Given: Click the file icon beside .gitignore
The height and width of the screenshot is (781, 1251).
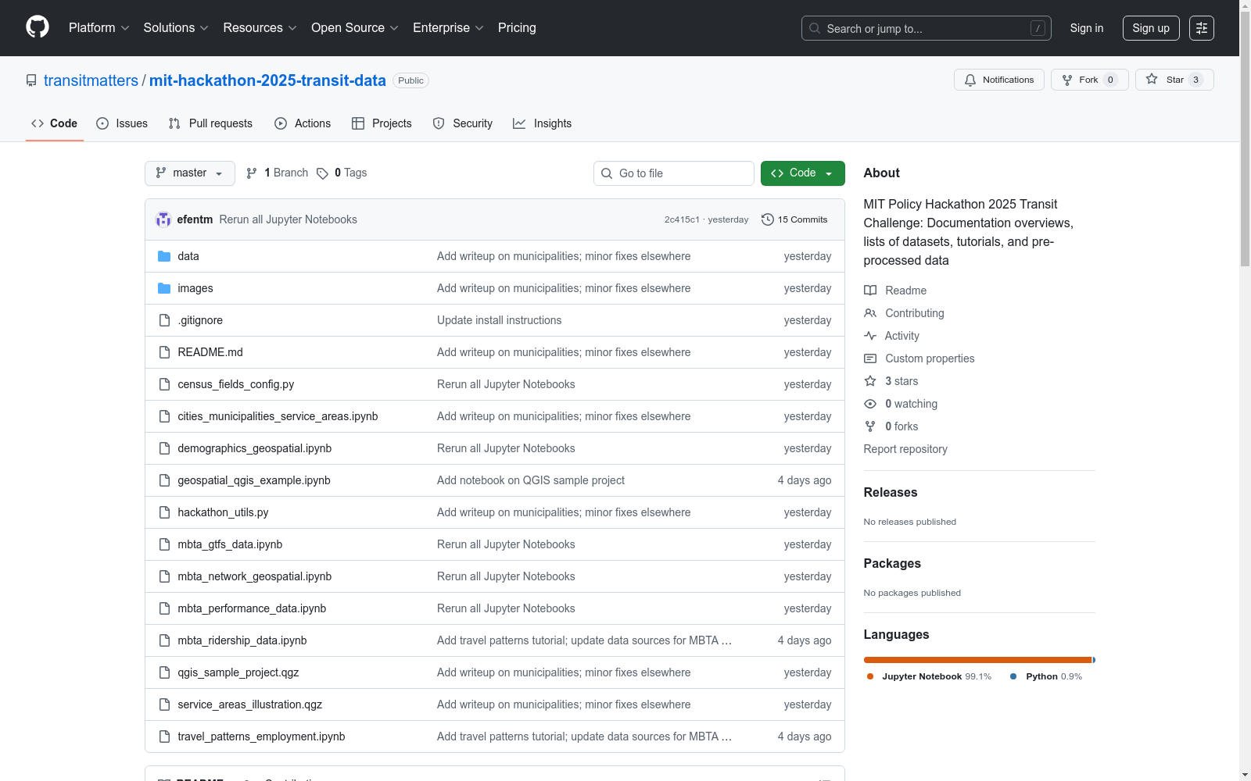Looking at the screenshot, I should (x=164, y=320).
